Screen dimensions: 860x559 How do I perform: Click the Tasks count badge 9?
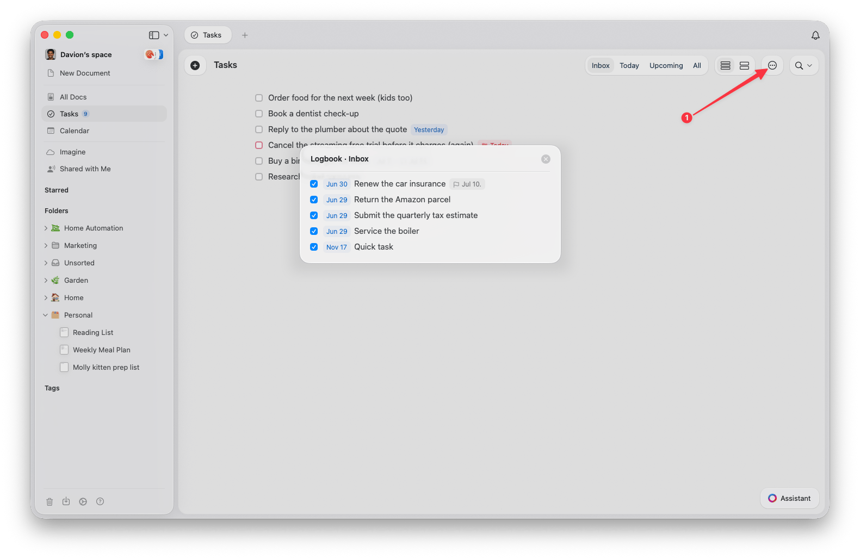click(x=85, y=114)
